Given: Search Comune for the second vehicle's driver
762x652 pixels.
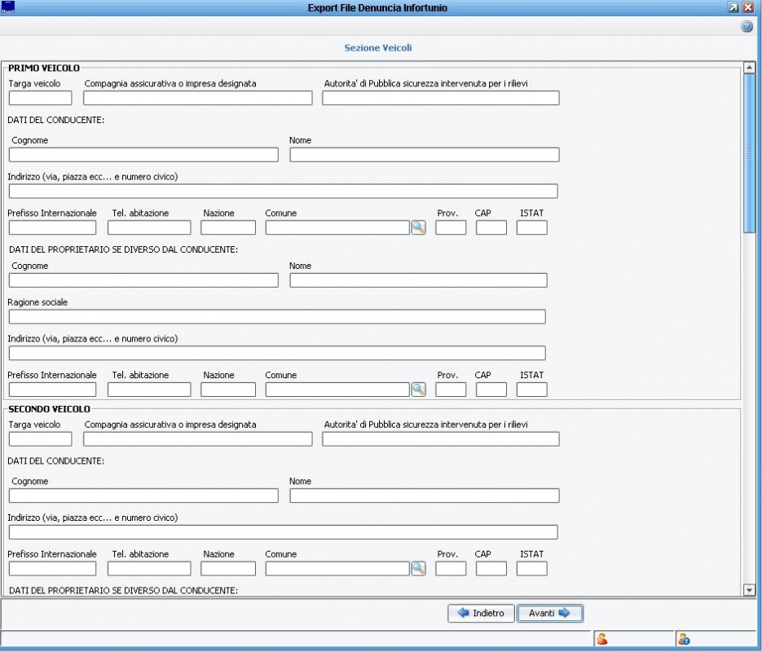Looking at the screenshot, I should (418, 569).
